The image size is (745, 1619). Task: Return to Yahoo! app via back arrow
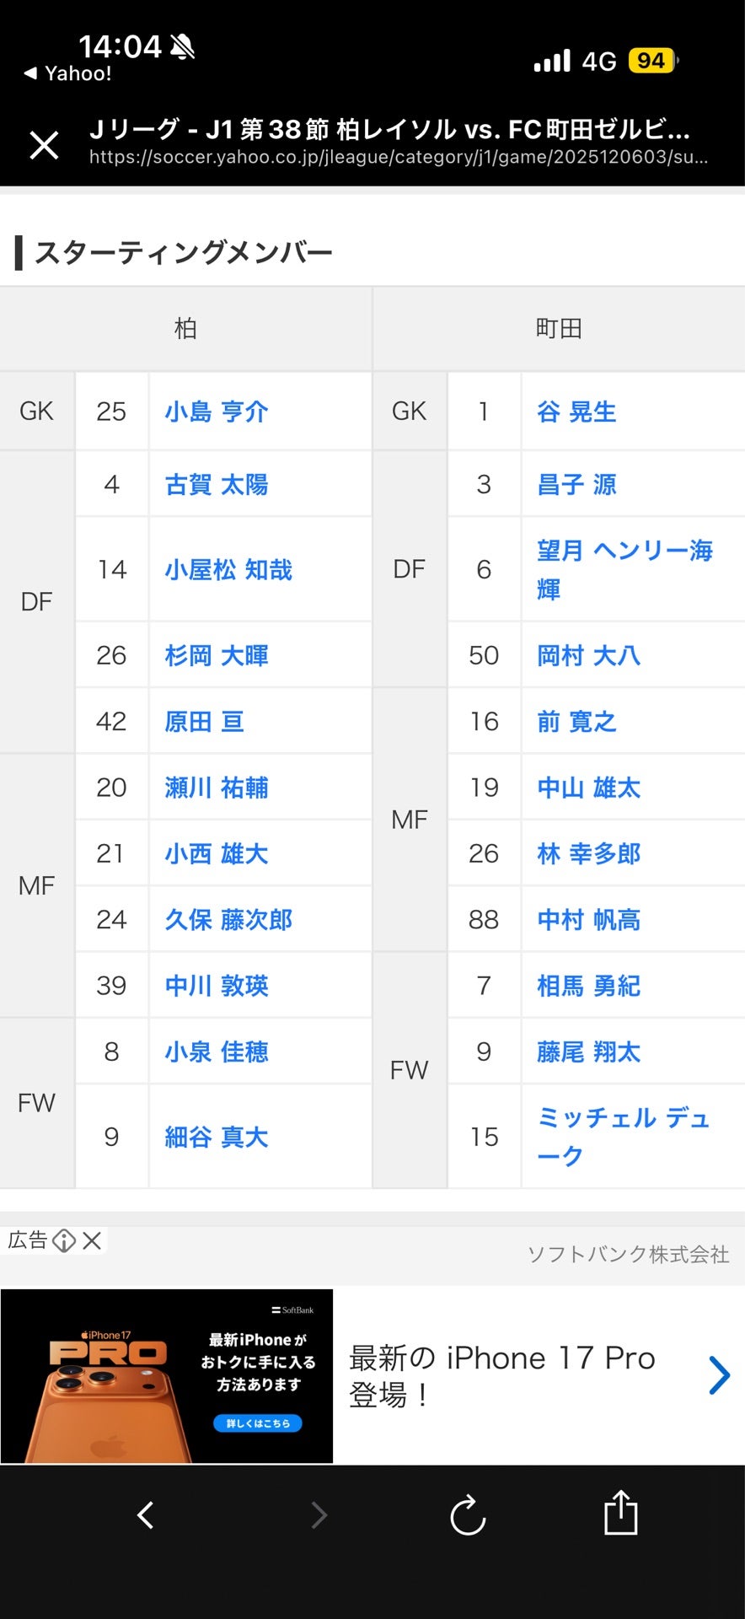coord(67,73)
